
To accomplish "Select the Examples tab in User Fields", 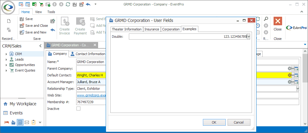I will pos(189,29).
